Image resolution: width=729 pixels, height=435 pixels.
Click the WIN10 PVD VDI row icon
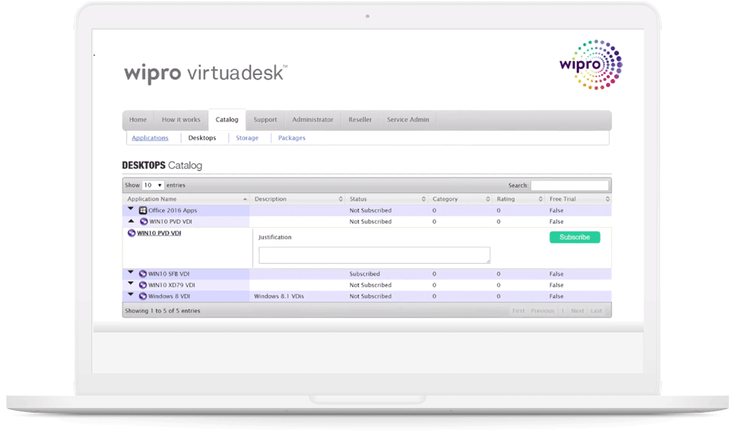point(144,222)
